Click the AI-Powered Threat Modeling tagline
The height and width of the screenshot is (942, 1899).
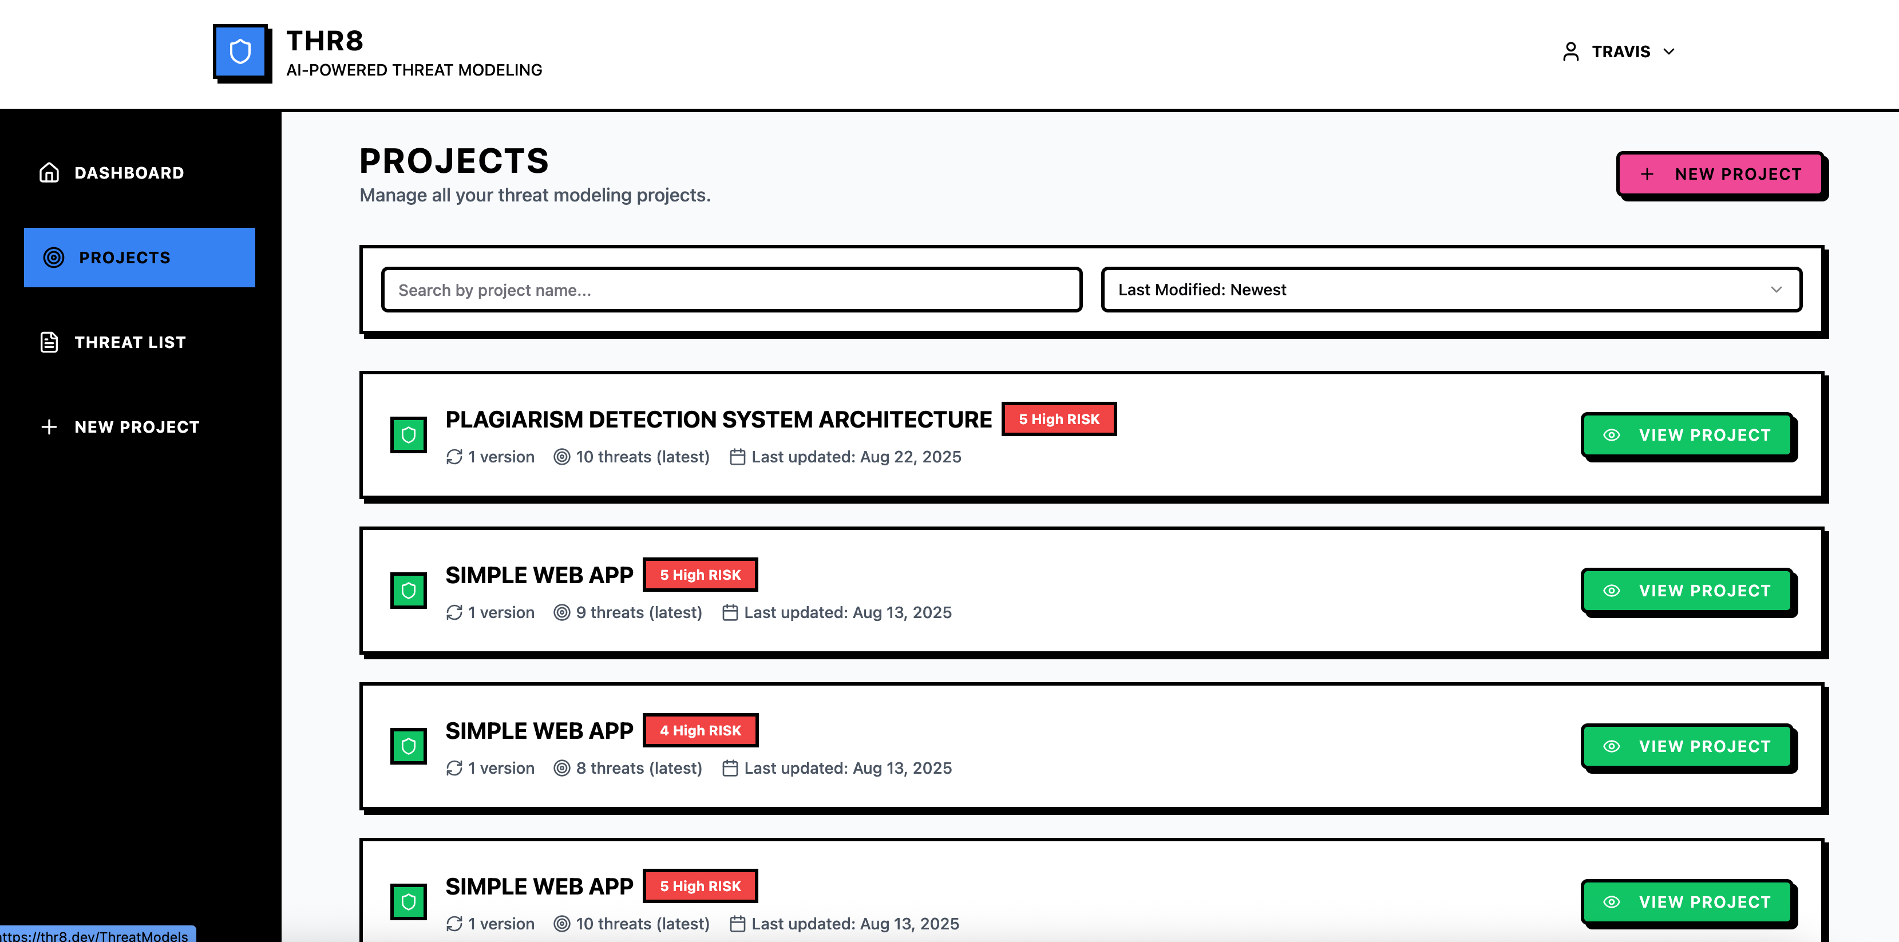(x=414, y=70)
